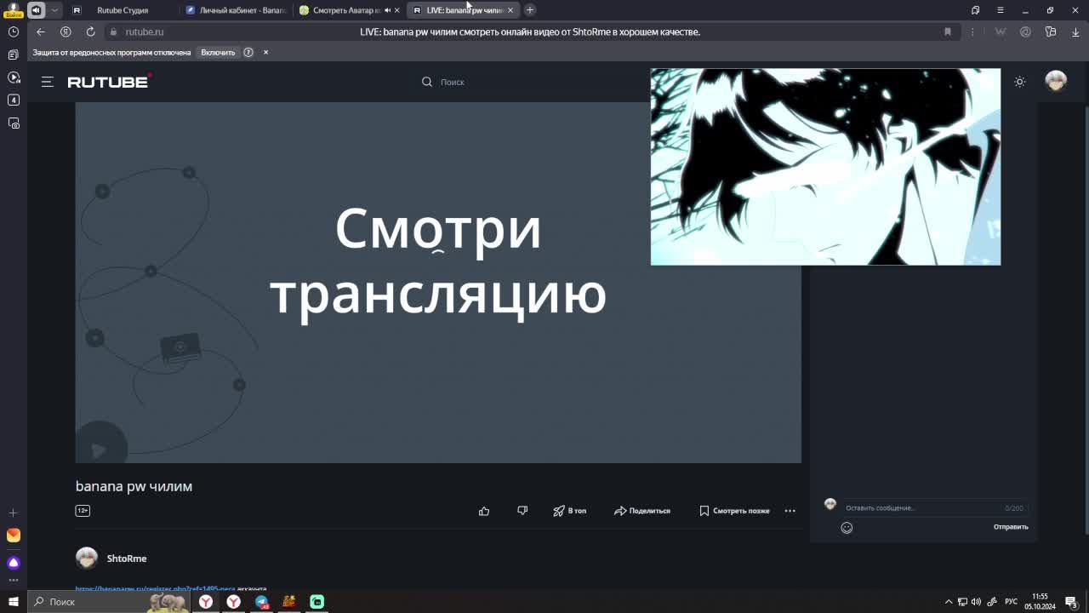
Task: Switch the РУС input language
Action: click(x=1011, y=602)
